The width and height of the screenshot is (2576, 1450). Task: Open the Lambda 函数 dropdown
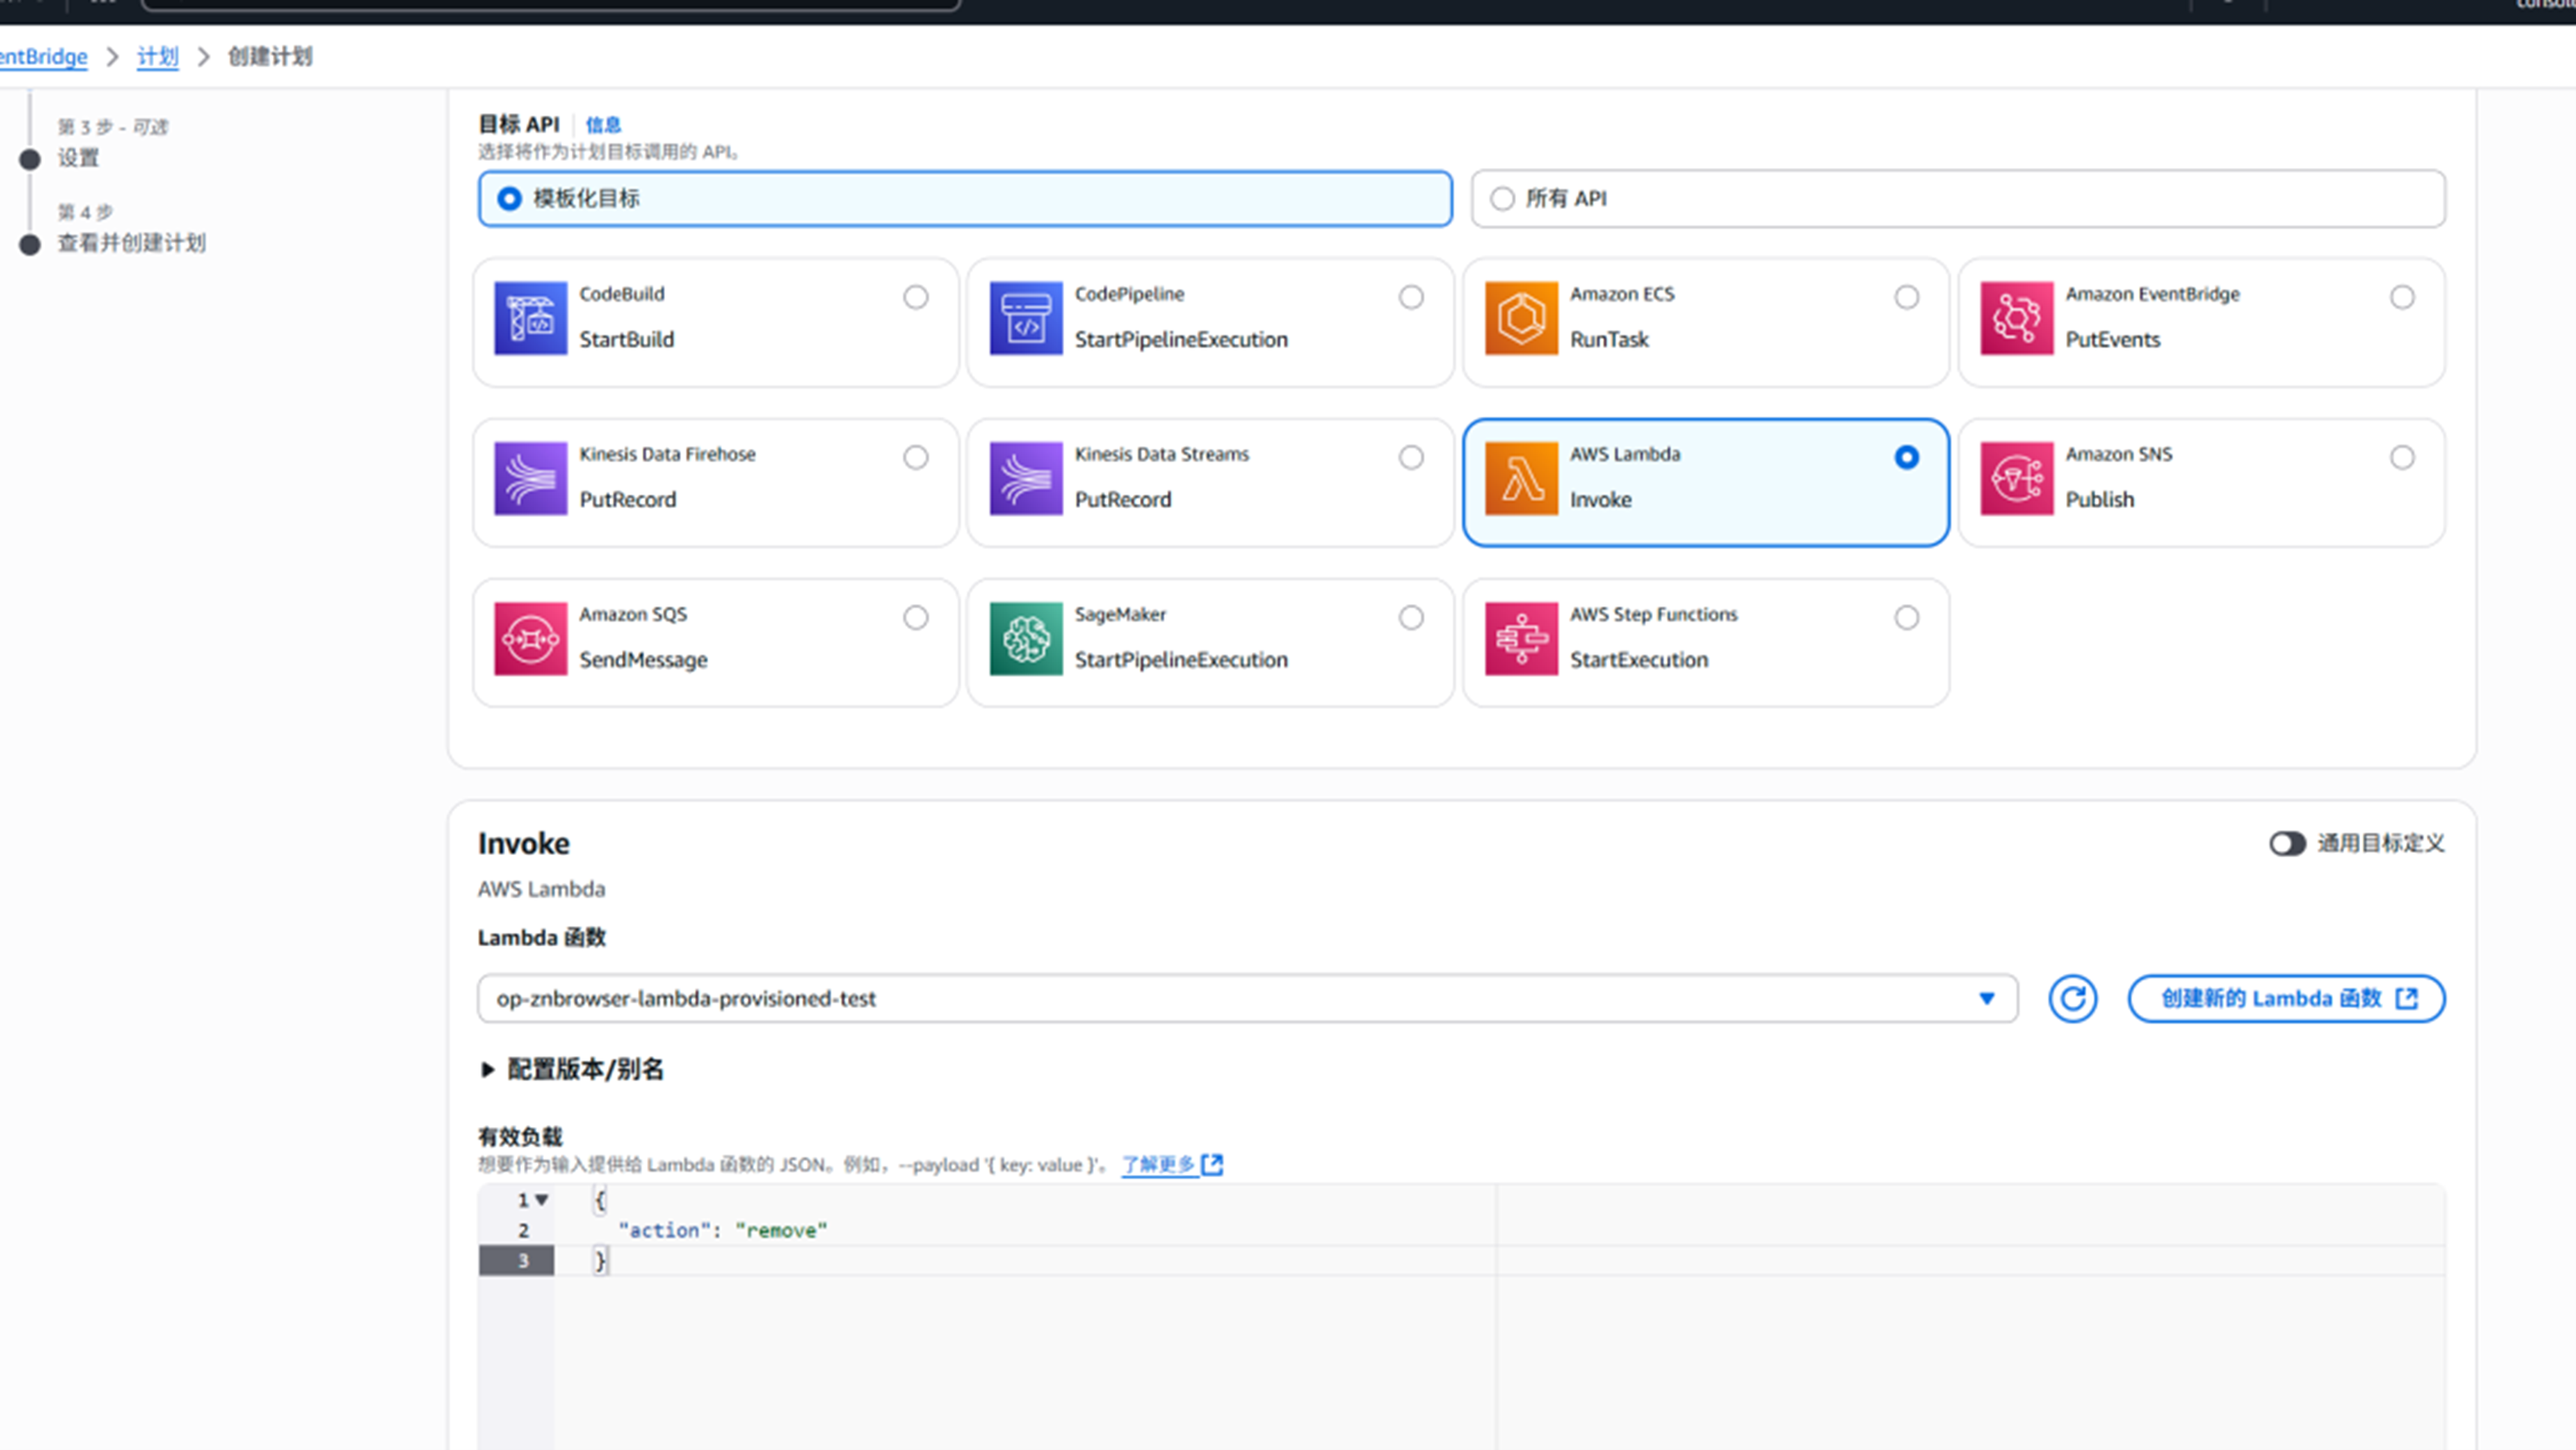click(x=1246, y=998)
